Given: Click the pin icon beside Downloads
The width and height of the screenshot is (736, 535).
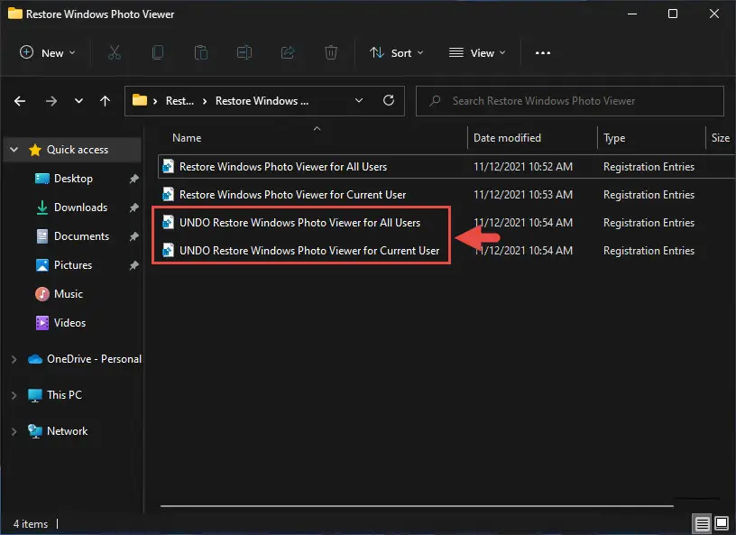Looking at the screenshot, I should (x=134, y=208).
